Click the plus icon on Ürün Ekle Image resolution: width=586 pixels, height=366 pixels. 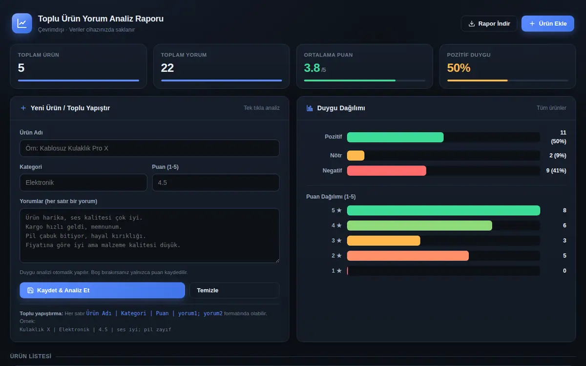[x=532, y=24]
